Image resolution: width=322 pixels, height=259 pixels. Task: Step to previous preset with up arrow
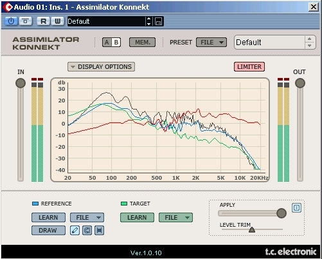(x=309, y=39)
